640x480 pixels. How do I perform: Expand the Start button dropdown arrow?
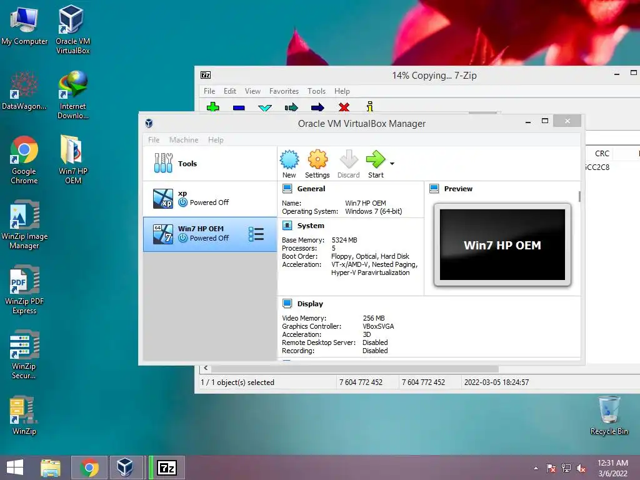[392, 164]
